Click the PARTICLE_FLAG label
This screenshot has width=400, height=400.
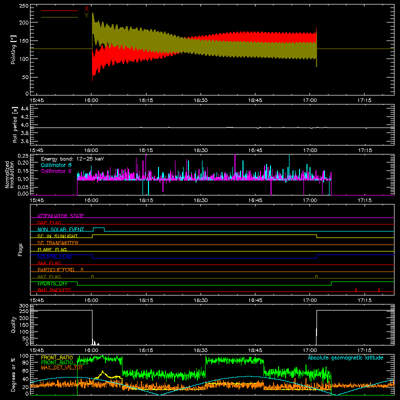tap(56, 269)
